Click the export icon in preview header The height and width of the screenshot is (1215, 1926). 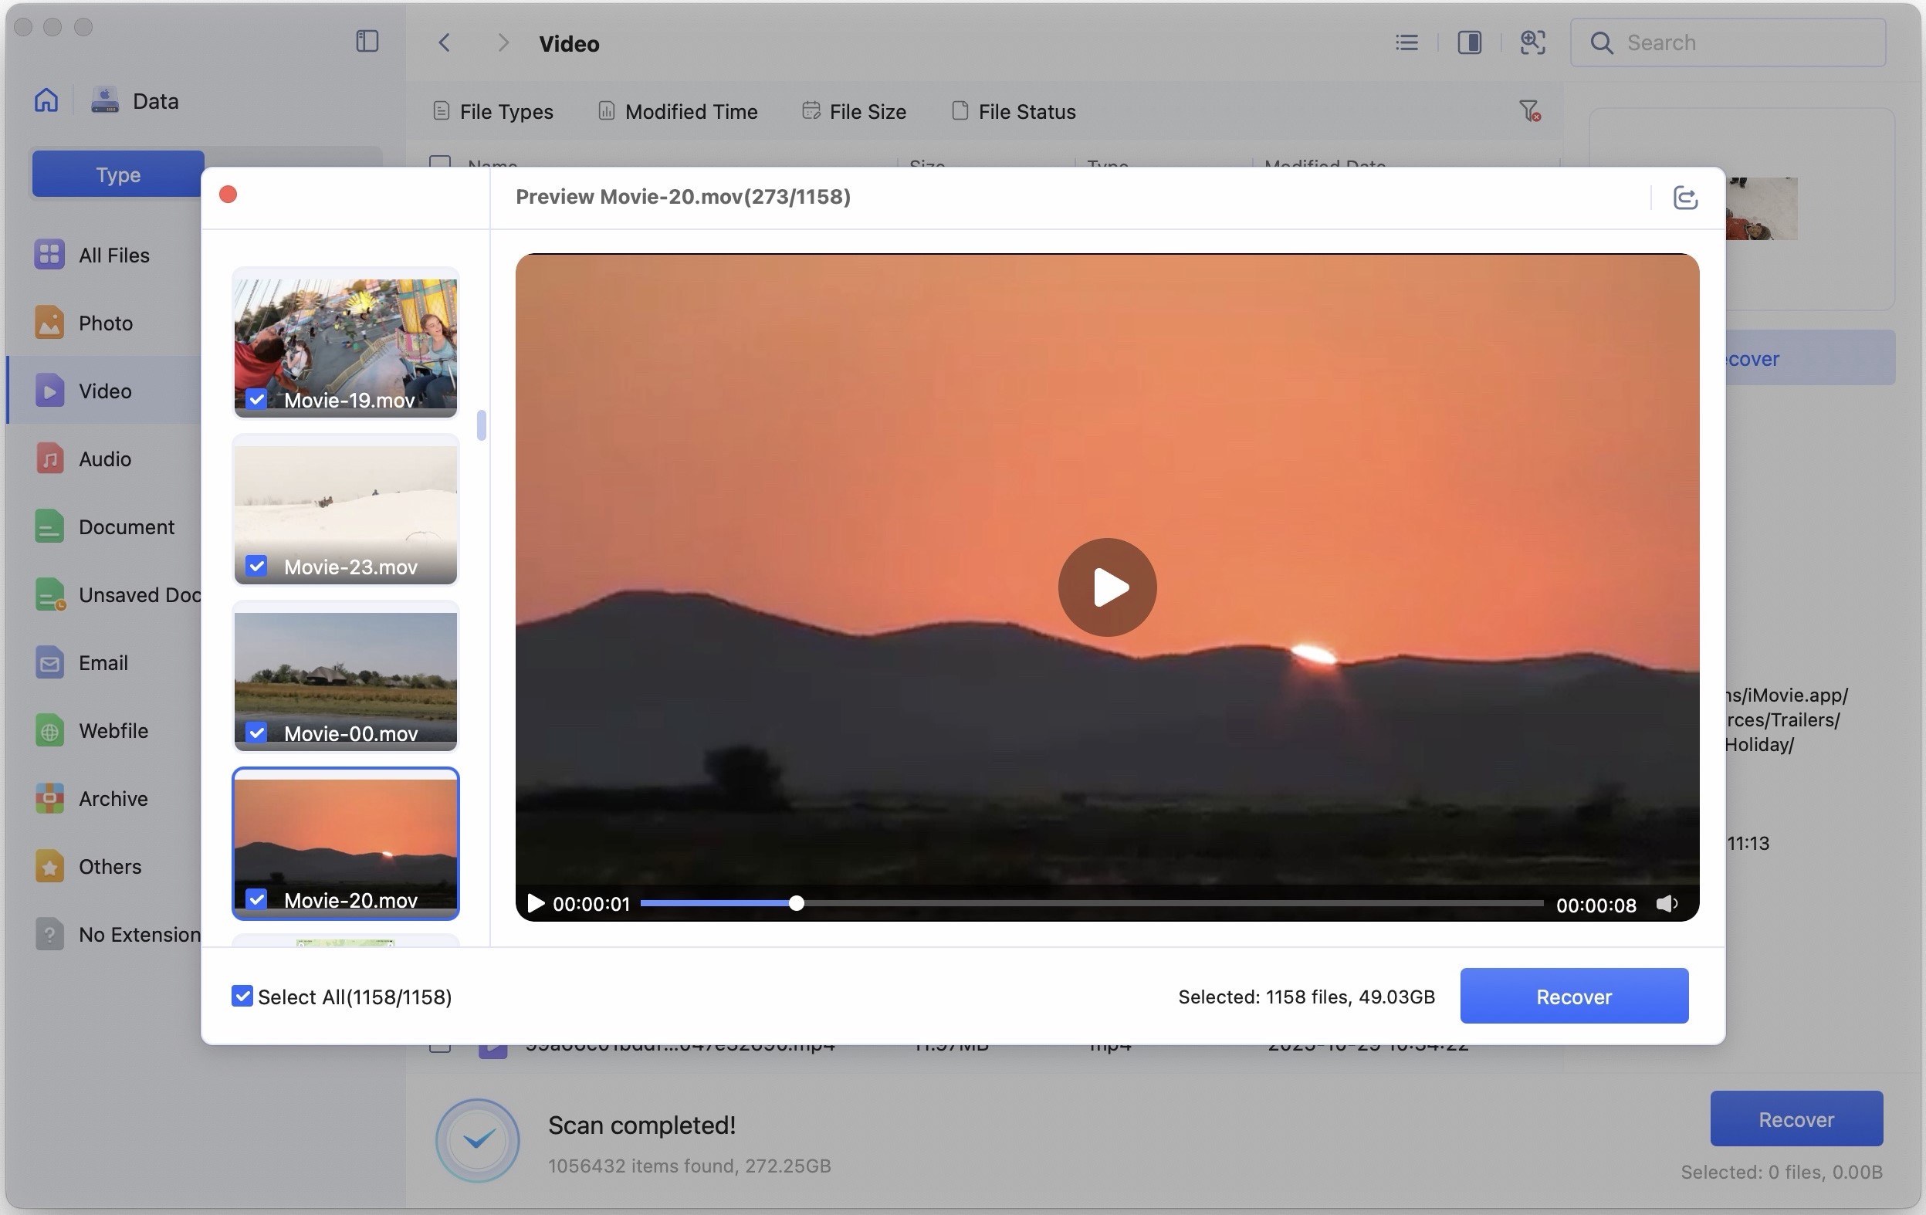click(1684, 197)
